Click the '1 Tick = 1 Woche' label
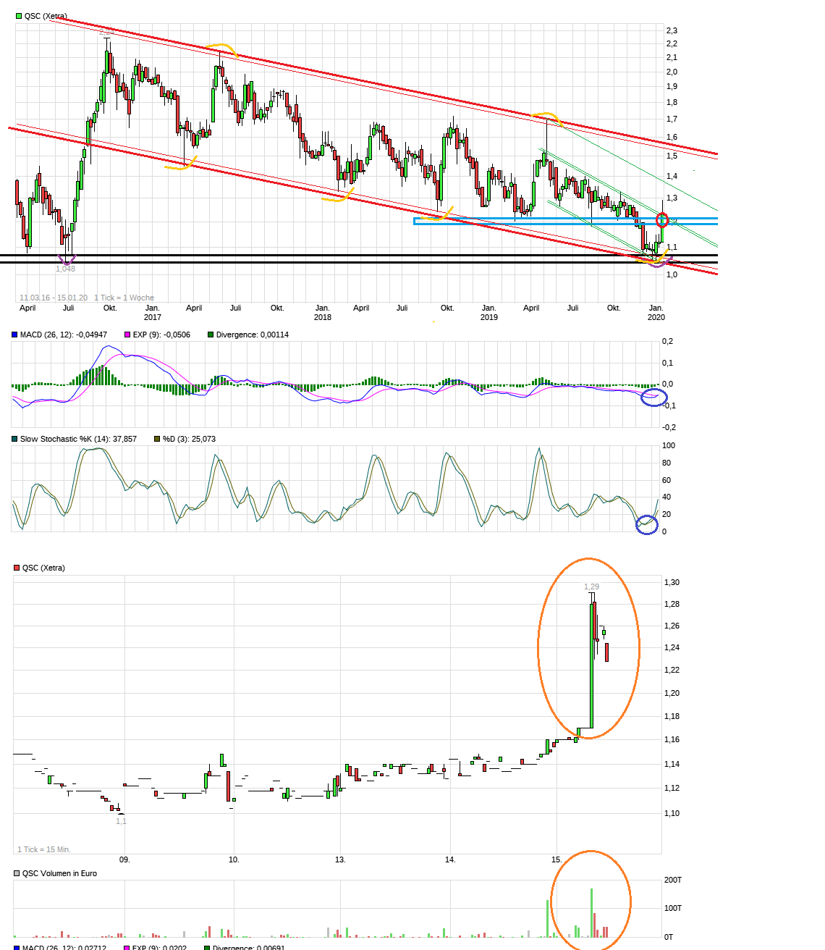This screenshot has height=950, width=825. pyautogui.click(x=124, y=298)
